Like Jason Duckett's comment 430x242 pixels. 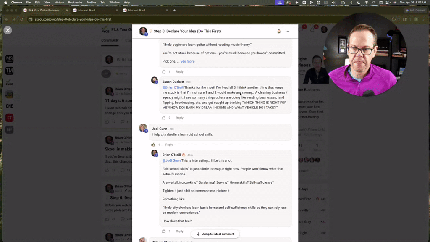click(x=164, y=118)
